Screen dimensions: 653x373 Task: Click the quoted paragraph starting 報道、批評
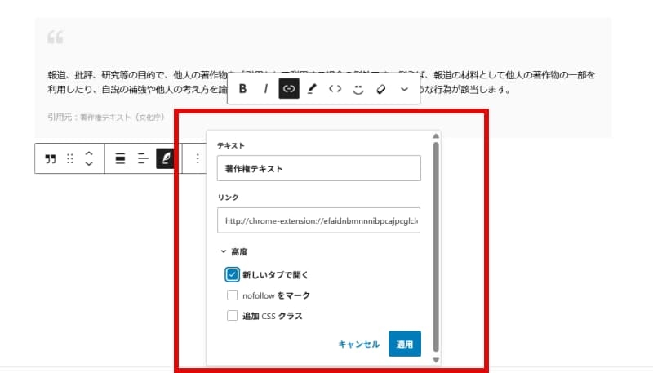(x=321, y=82)
